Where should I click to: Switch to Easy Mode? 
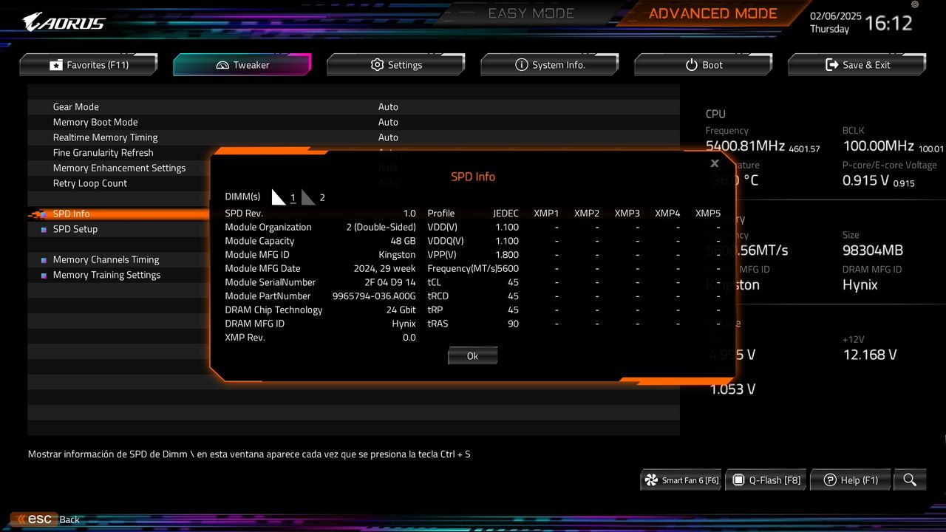[531, 13]
